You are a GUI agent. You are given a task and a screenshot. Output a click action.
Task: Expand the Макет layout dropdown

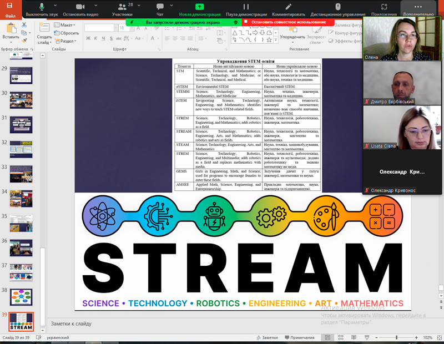[67, 26]
